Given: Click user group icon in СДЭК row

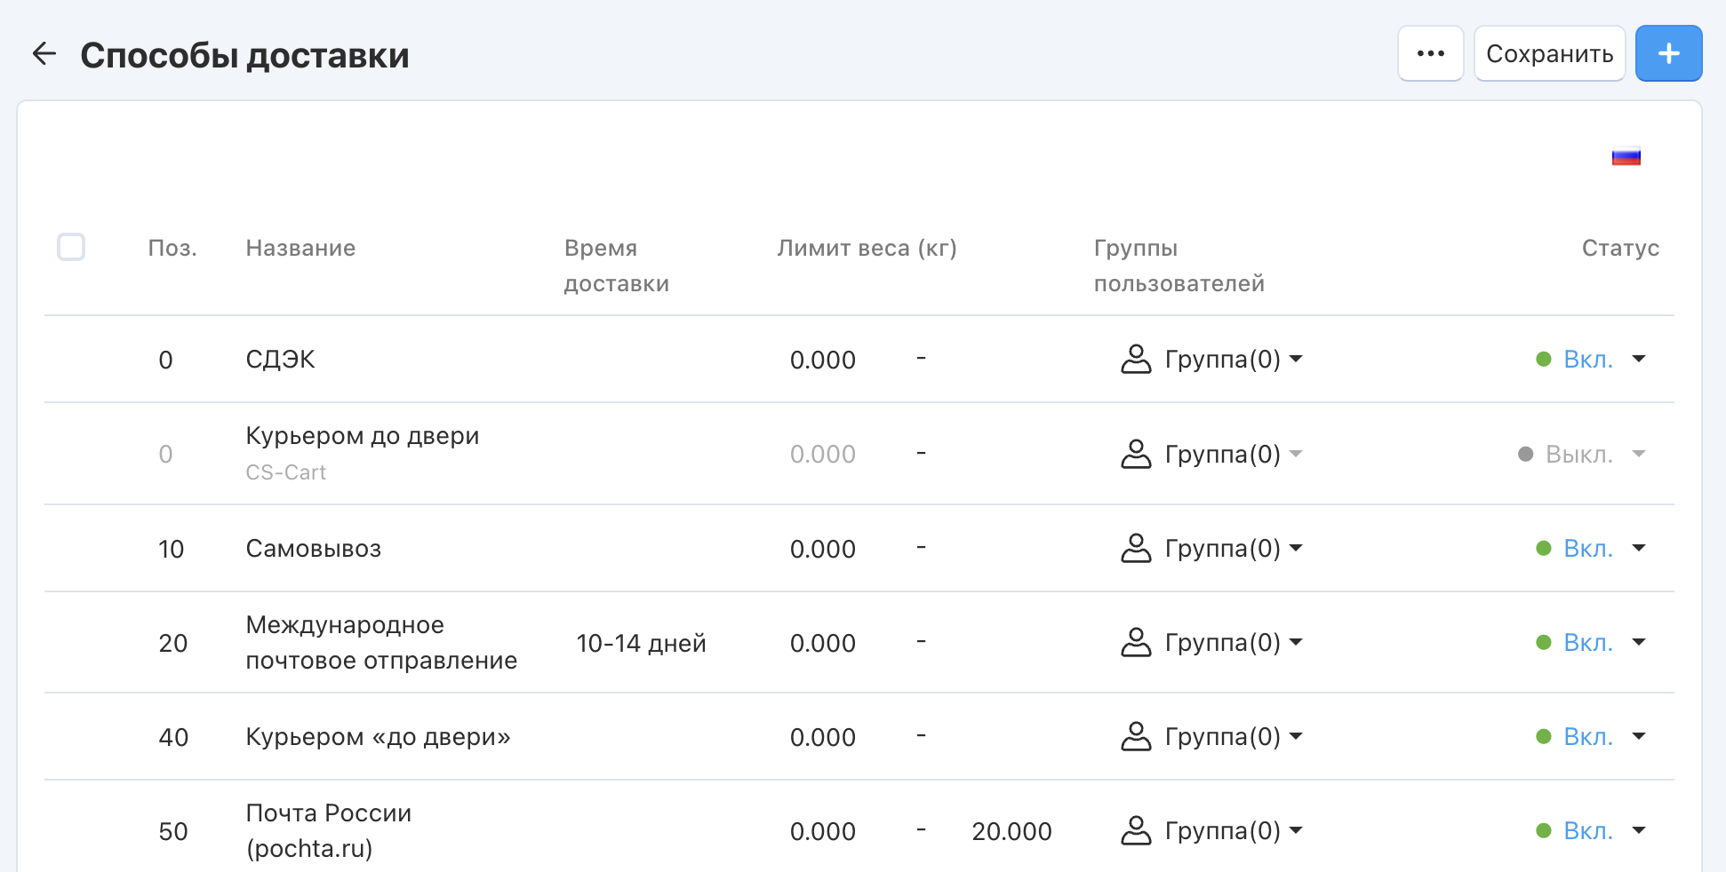Looking at the screenshot, I should point(1136,360).
